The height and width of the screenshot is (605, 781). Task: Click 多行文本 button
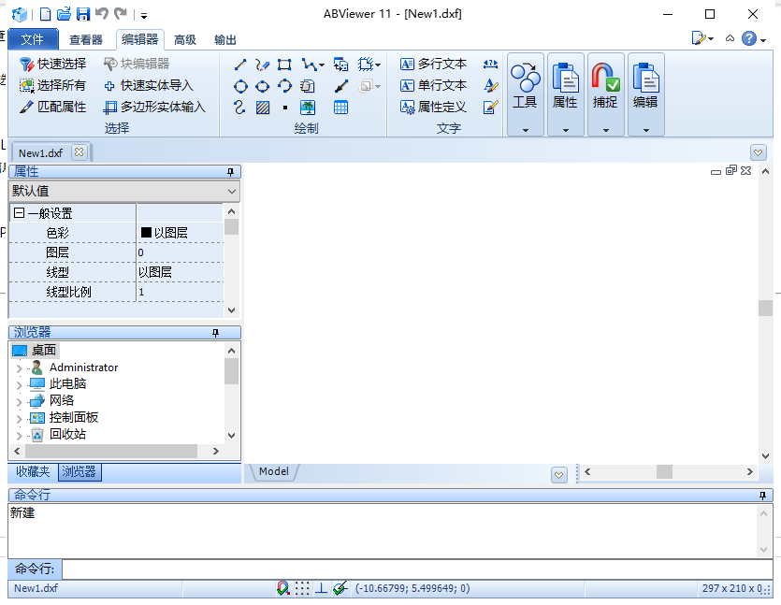pyautogui.click(x=433, y=64)
